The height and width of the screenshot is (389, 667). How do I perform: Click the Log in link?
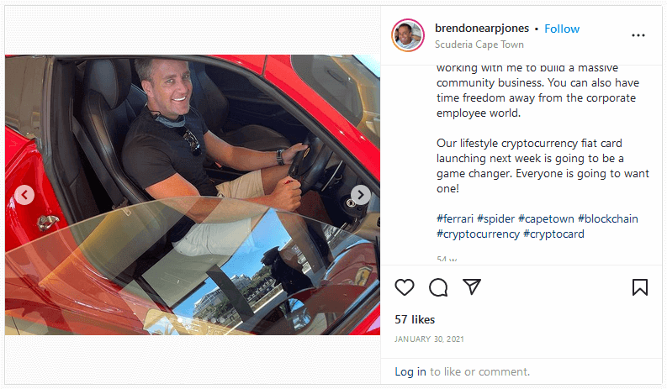point(410,371)
